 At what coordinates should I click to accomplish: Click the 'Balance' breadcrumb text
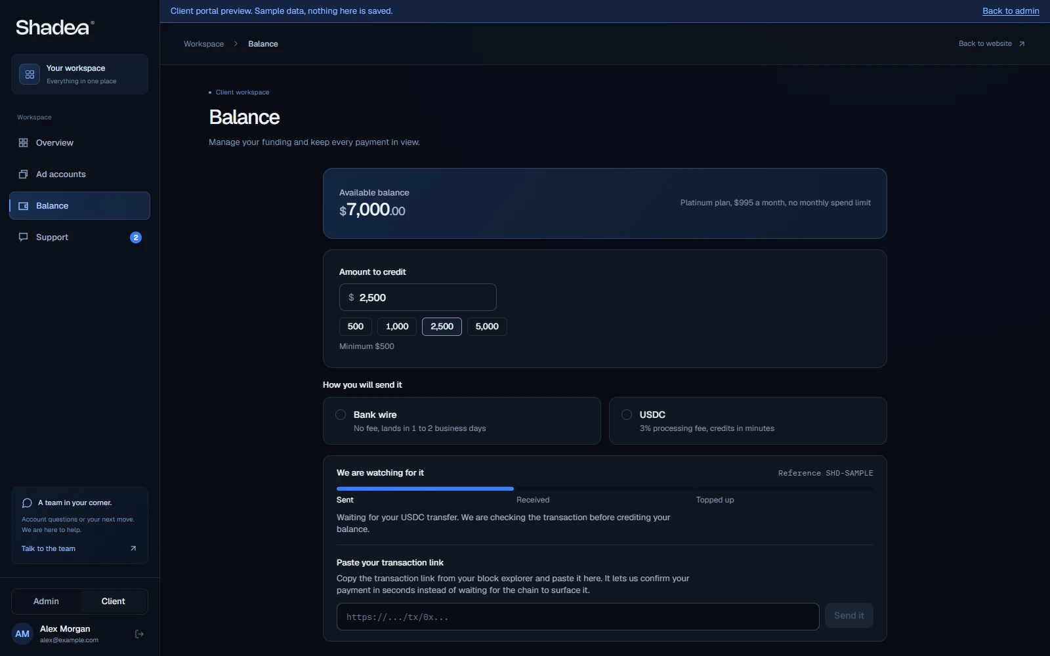click(x=263, y=44)
